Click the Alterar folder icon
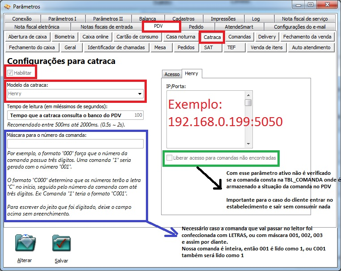 25,243
